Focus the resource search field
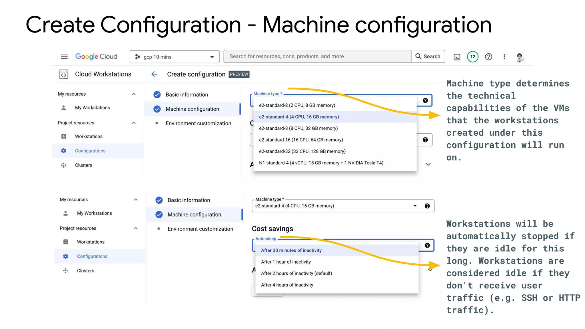 click(x=317, y=56)
